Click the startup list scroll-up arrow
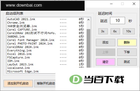Viewport: 140px width, 91px height. click(x=88, y=20)
